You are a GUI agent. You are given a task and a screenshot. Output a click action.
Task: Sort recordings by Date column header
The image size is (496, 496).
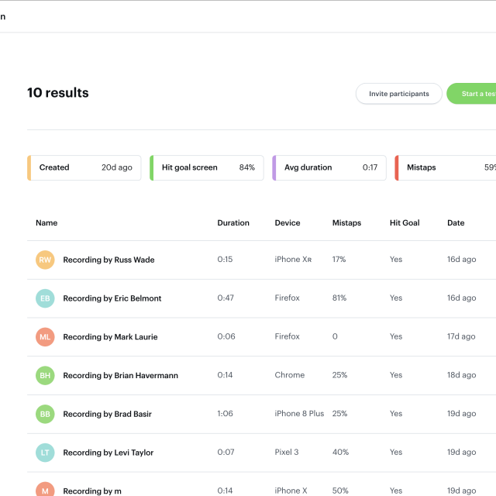click(456, 223)
